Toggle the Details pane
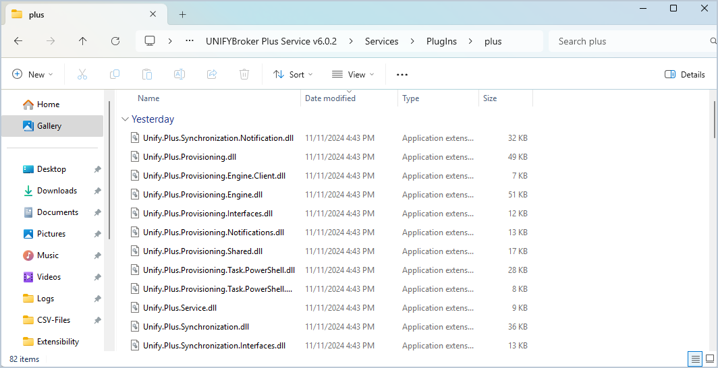 coord(684,75)
